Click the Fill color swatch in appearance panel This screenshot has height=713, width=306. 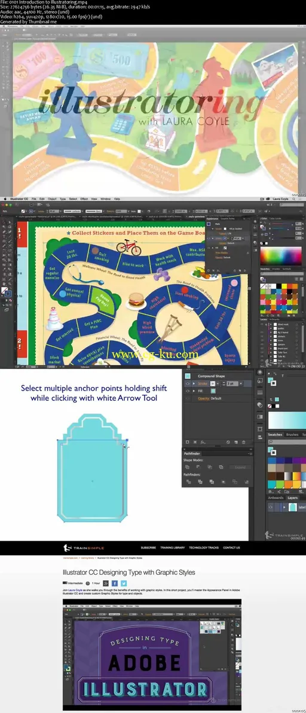coord(213,391)
